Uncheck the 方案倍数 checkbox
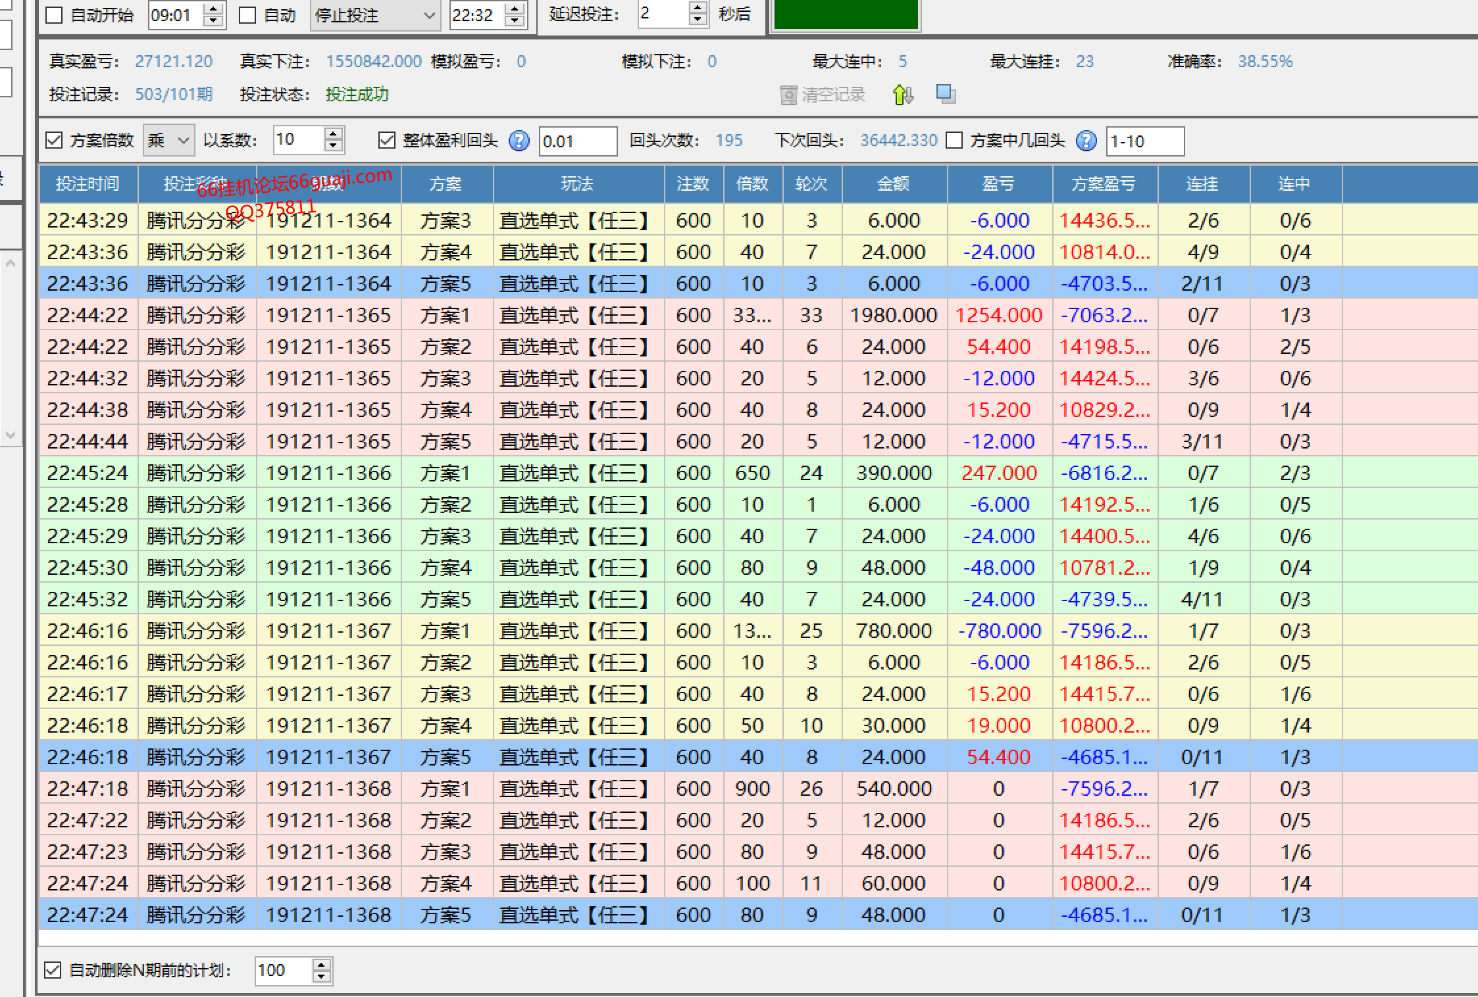Image resolution: width=1478 pixels, height=997 pixels. tap(54, 140)
